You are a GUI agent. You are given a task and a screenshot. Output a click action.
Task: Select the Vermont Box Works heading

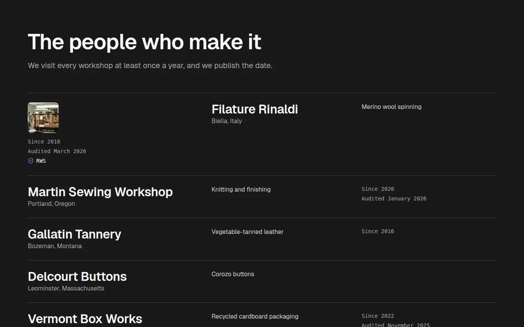point(85,319)
